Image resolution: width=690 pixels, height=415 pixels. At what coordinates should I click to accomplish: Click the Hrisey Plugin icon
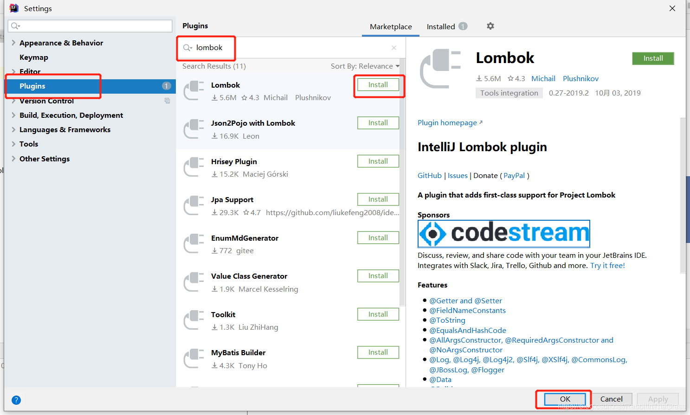(194, 167)
